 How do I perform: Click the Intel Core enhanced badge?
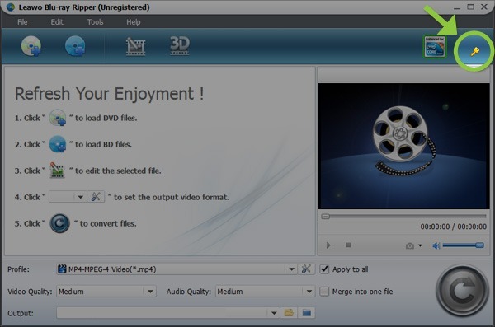click(435, 47)
